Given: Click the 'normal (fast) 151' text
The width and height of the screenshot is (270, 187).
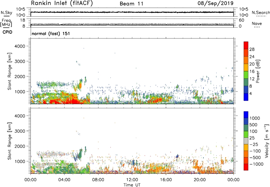Looking at the screenshot, I should 51,33.
